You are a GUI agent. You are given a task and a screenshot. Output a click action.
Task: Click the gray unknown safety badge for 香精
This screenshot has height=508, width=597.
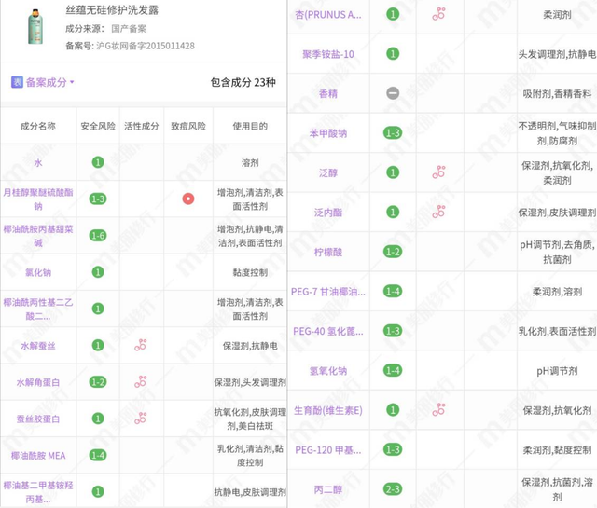[x=393, y=93]
